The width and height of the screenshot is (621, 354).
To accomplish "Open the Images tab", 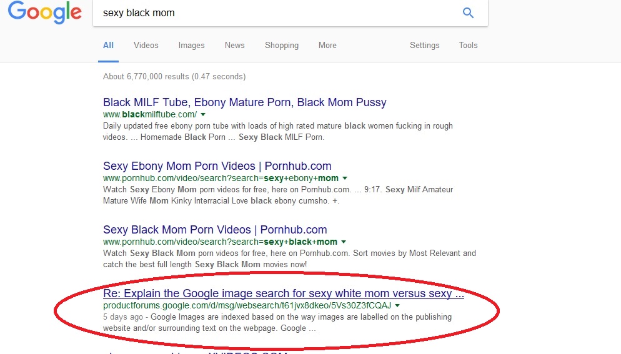I will (191, 45).
